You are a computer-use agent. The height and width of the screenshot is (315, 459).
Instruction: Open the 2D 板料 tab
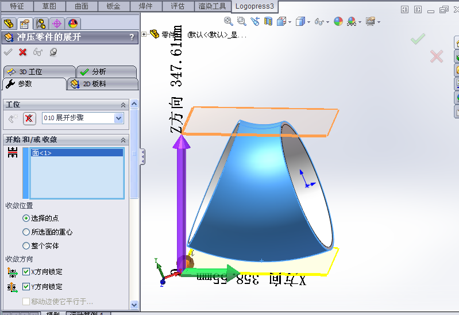102,84
